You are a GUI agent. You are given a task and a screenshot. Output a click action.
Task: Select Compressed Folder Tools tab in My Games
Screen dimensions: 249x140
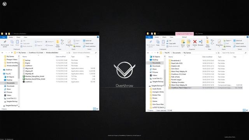click(184, 34)
